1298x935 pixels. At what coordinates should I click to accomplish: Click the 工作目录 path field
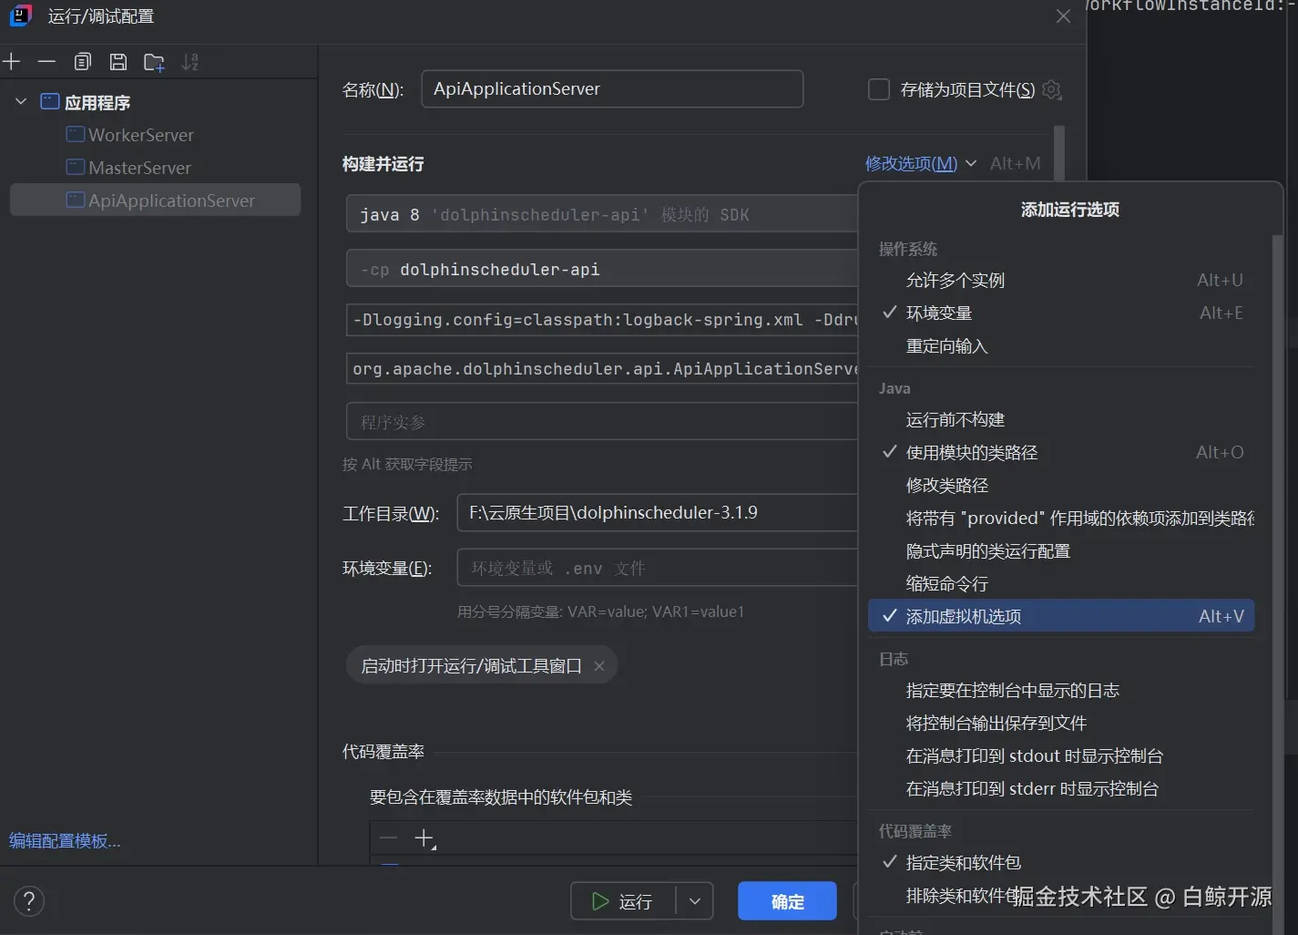click(658, 512)
